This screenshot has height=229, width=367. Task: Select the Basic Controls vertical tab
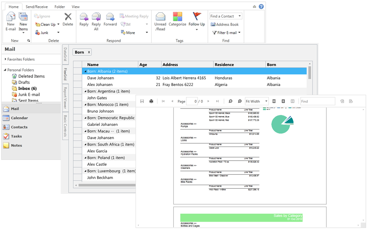point(65,126)
